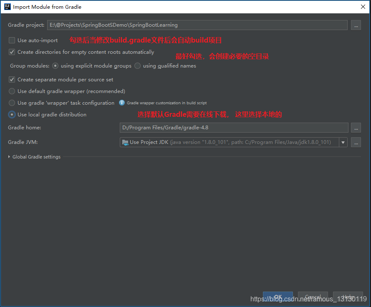Viewport: 371px width, 307px height.
Task: Select using qualified names option
Action: (x=137, y=66)
